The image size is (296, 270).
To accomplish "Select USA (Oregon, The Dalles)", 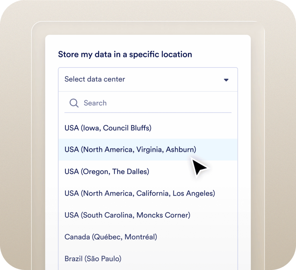I will [106, 171].
